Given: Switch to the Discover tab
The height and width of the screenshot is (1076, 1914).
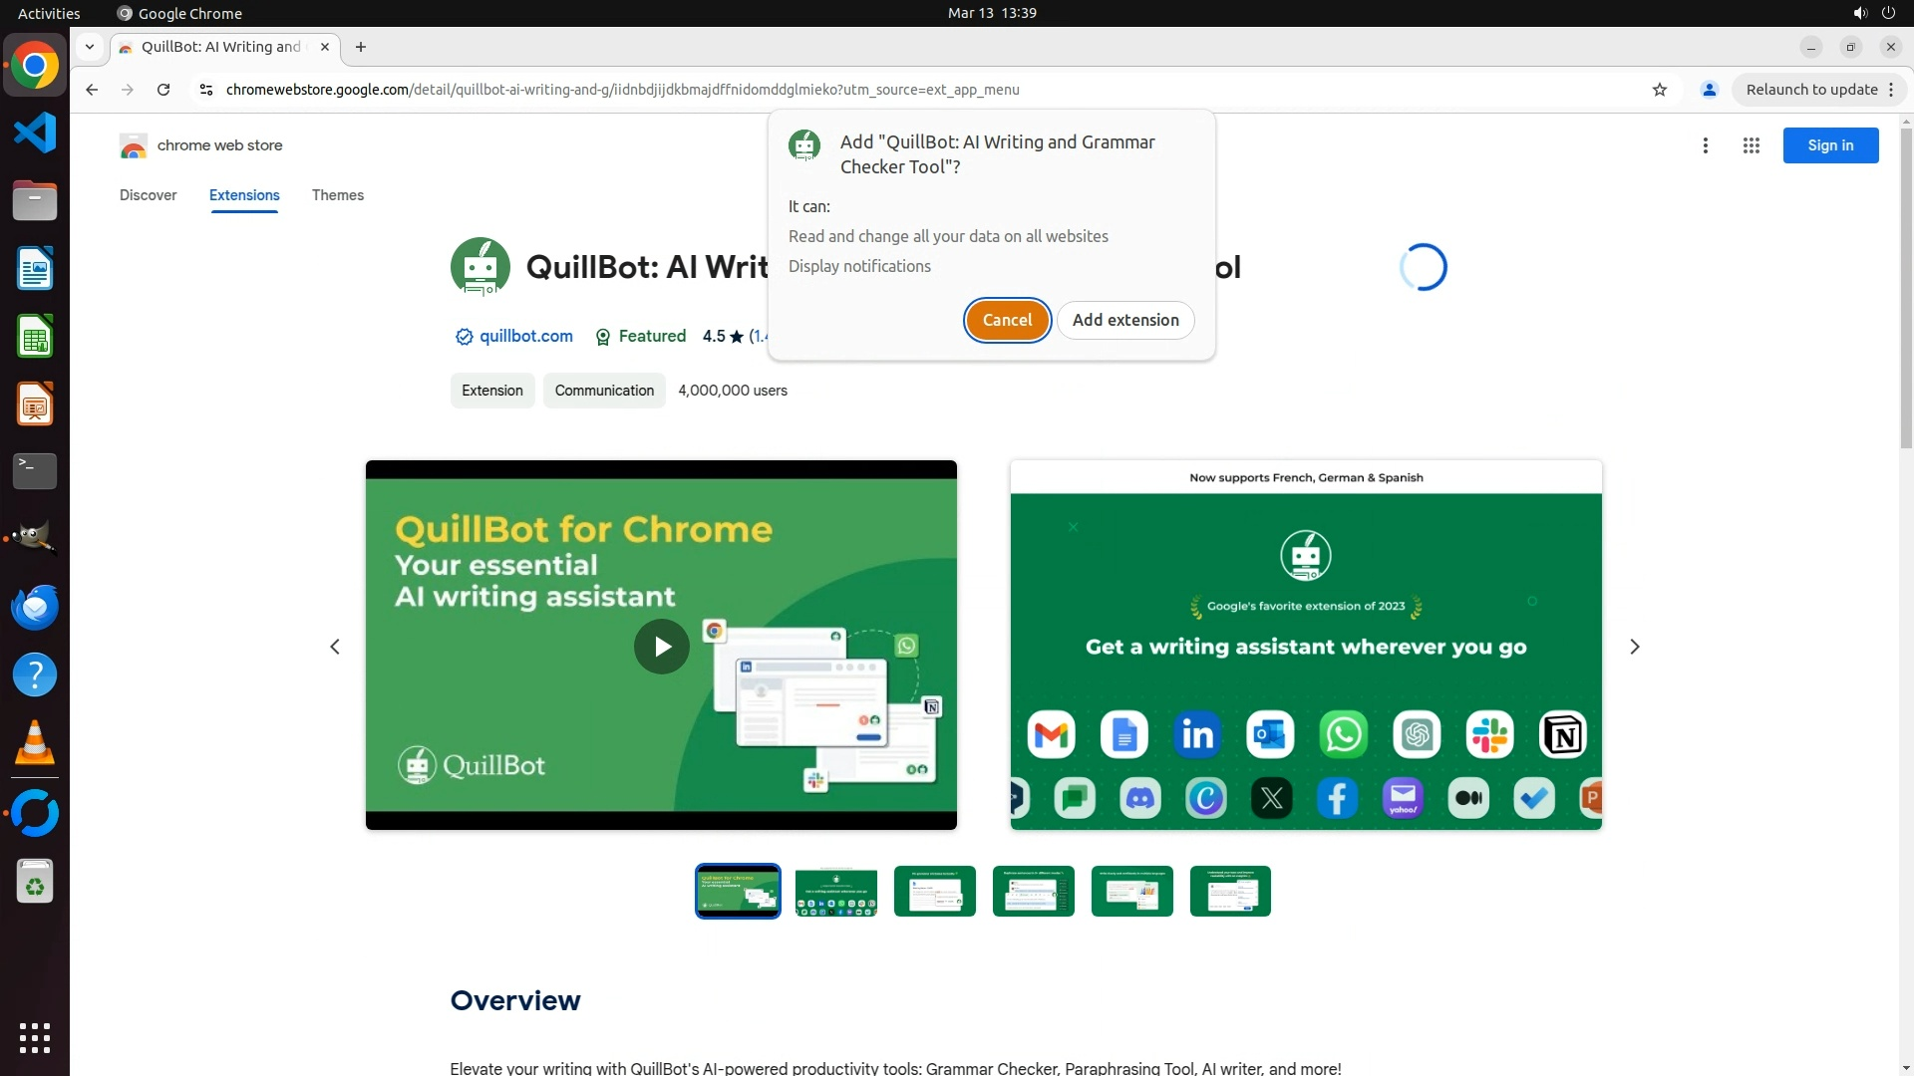Looking at the screenshot, I should click(148, 195).
